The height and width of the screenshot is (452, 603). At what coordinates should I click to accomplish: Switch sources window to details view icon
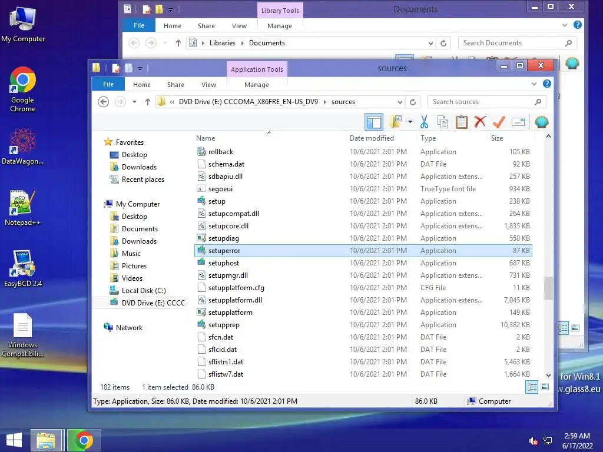click(x=532, y=387)
